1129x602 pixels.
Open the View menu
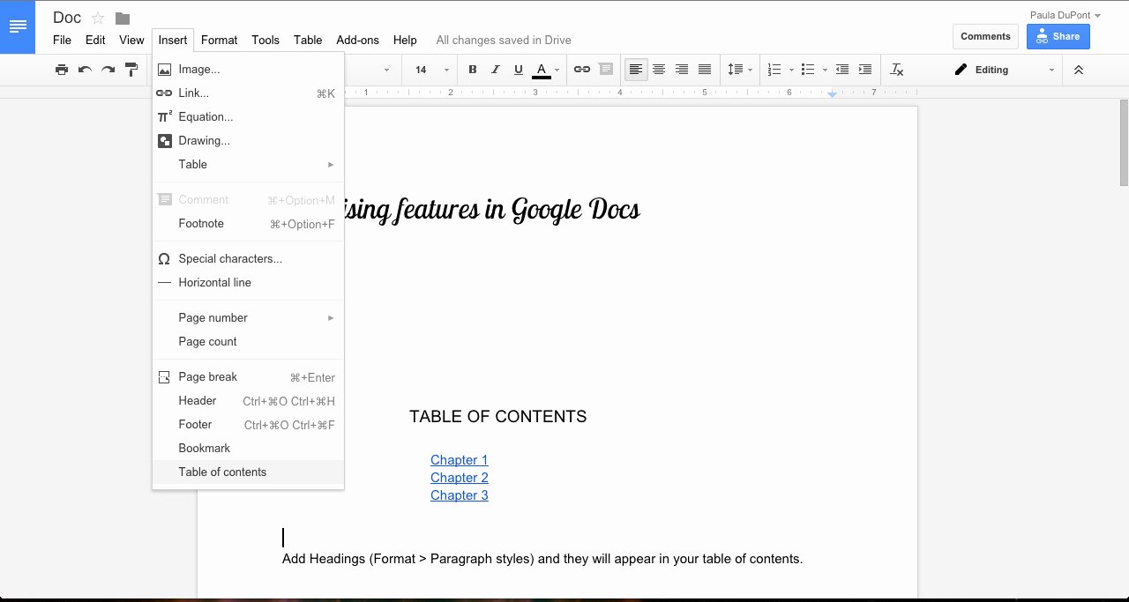pyautogui.click(x=131, y=40)
